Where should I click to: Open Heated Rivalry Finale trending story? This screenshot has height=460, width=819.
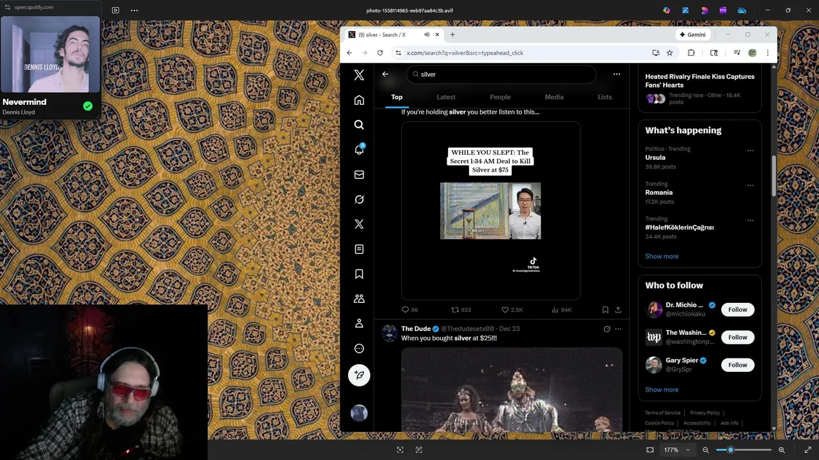click(x=700, y=88)
